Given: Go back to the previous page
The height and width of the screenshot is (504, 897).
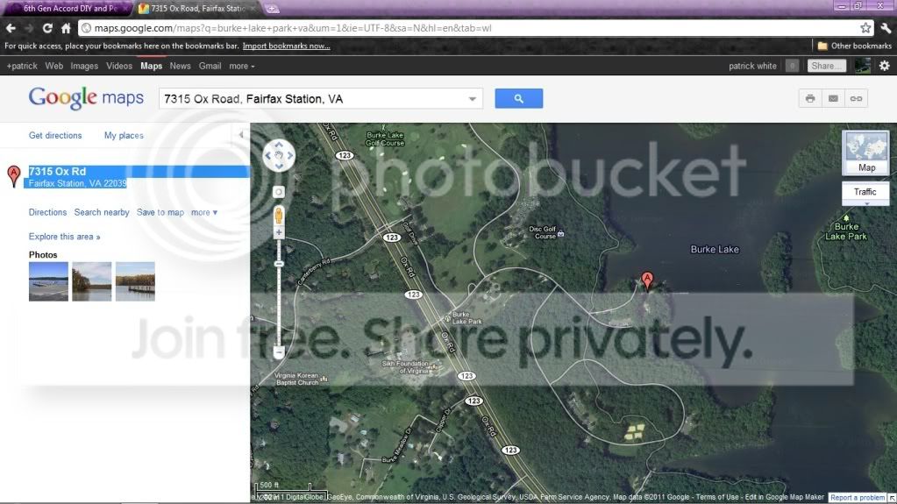Looking at the screenshot, I should pos(11,28).
